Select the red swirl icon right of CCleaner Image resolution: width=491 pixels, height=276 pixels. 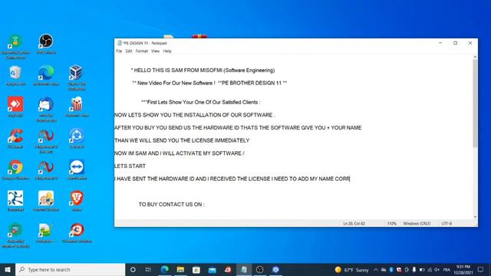tap(46, 141)
